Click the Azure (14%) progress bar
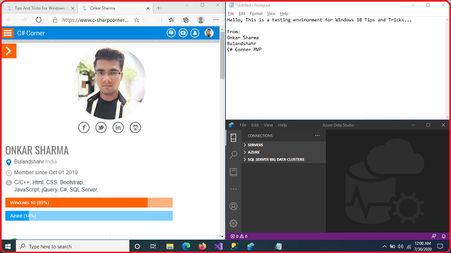The height and width of the screenshot is (253, 451). [x=89, y=216]
